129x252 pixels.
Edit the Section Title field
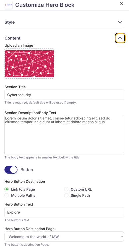(64, 95)
